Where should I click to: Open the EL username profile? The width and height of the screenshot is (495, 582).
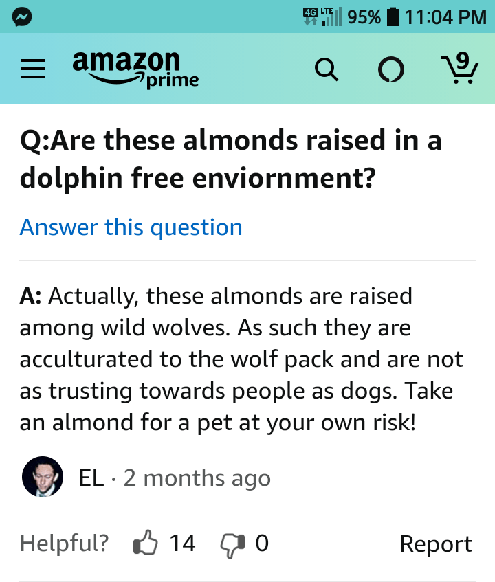[91, 478]
